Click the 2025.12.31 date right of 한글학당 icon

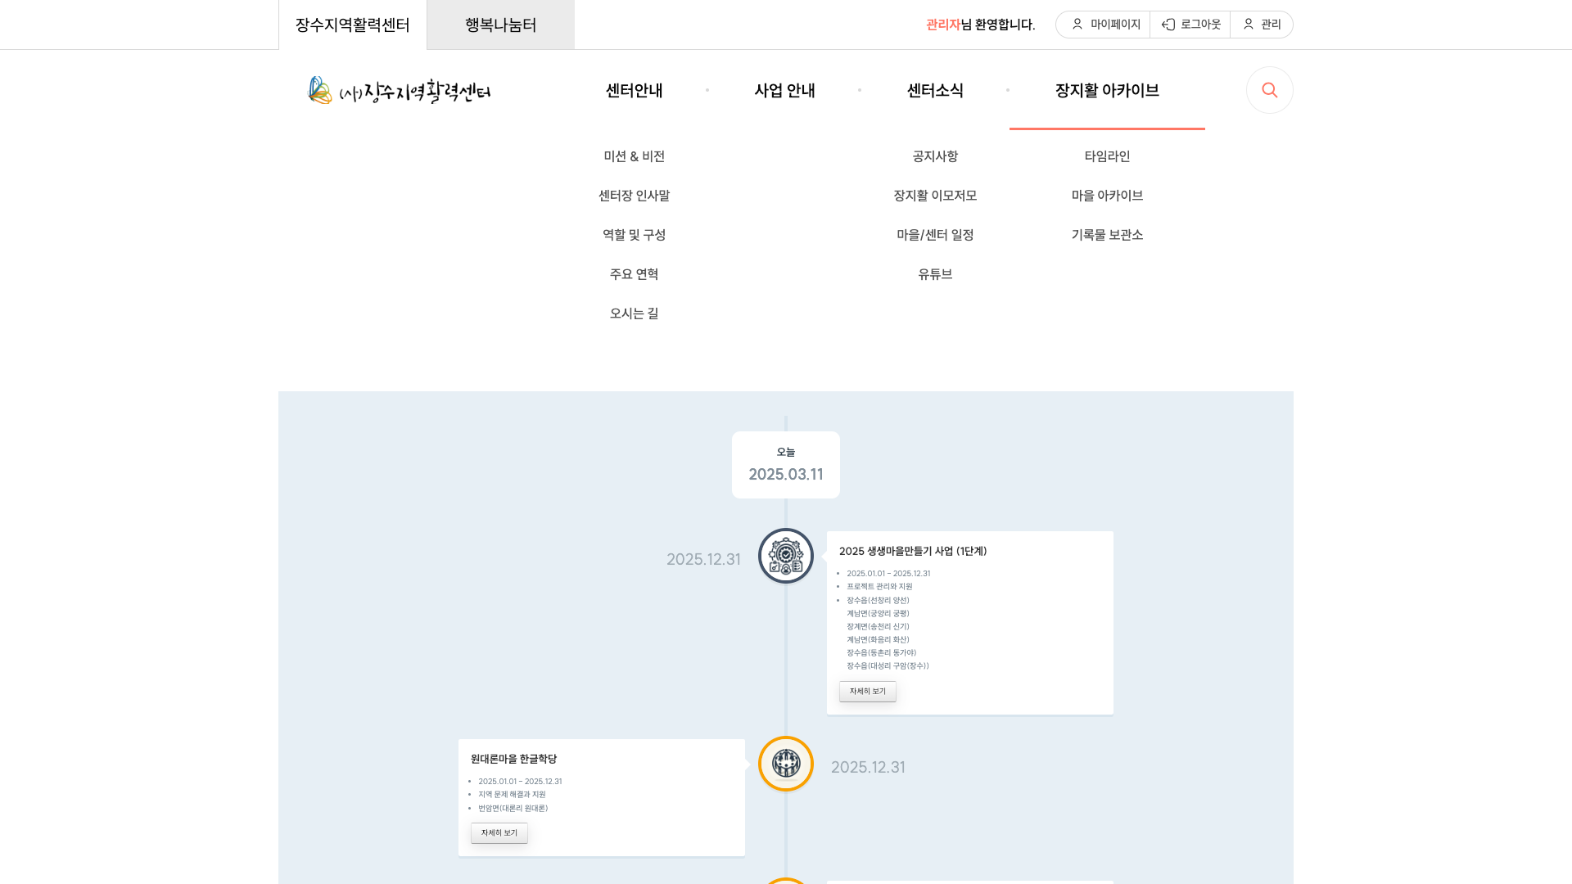[868, 767]
